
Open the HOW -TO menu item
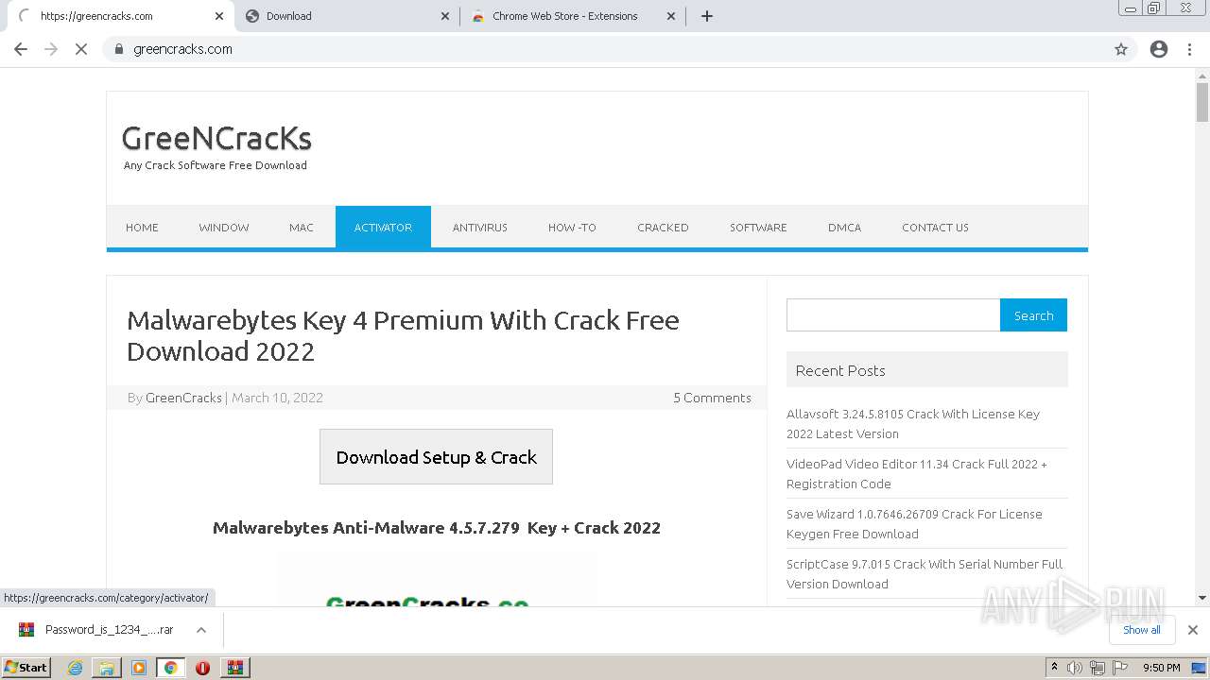coord(572,228)
